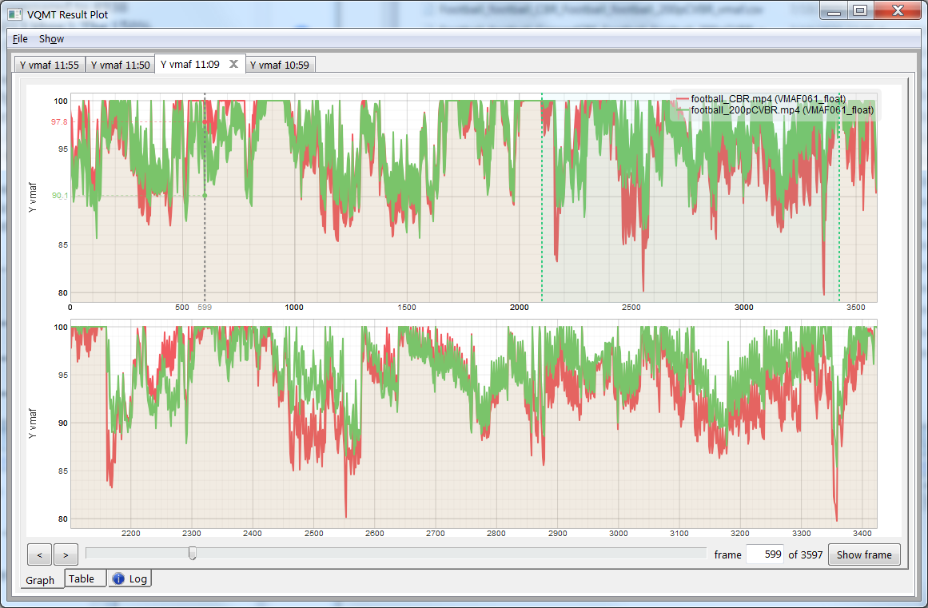Click the blue info icon beside Log

pos(118,579)
